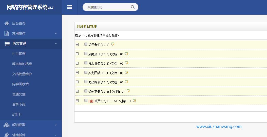267x137 pixels.
Task: Click edit icon next to 首页幻灯
Action: (134, 101)
